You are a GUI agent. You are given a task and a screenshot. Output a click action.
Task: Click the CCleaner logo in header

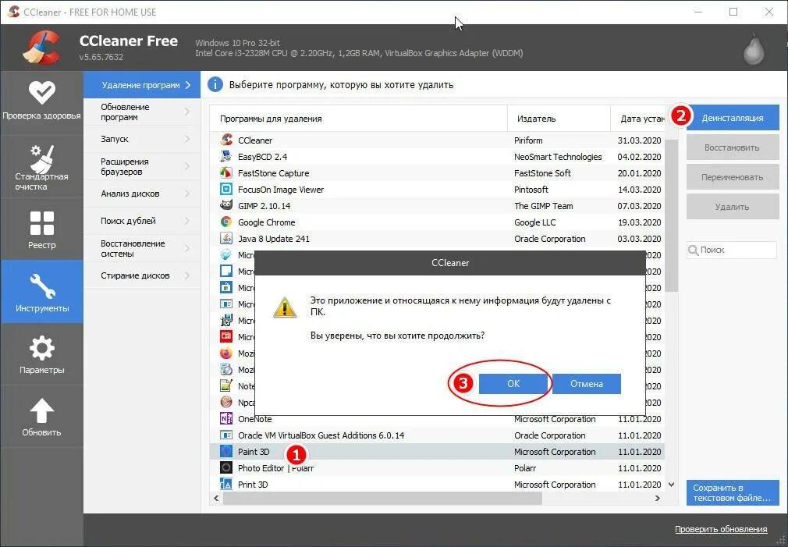coord(41,48)
